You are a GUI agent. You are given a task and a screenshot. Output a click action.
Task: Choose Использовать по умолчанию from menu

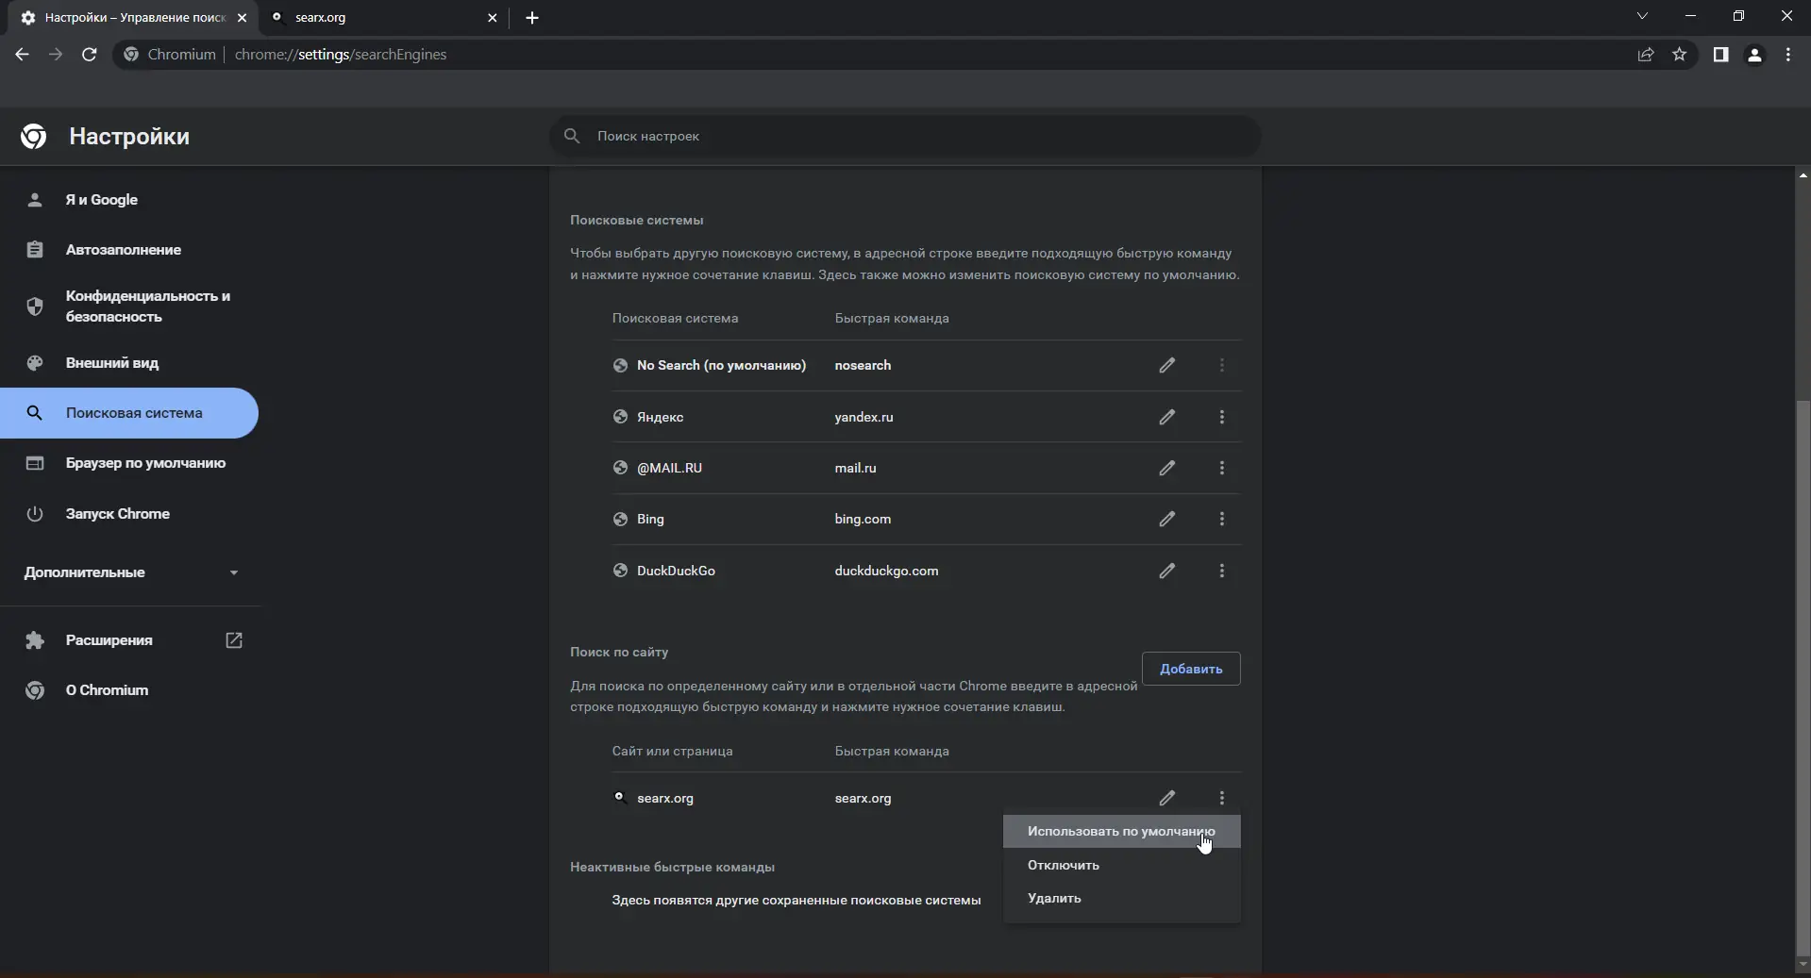pyautogui.click(x=1120, y=831)
